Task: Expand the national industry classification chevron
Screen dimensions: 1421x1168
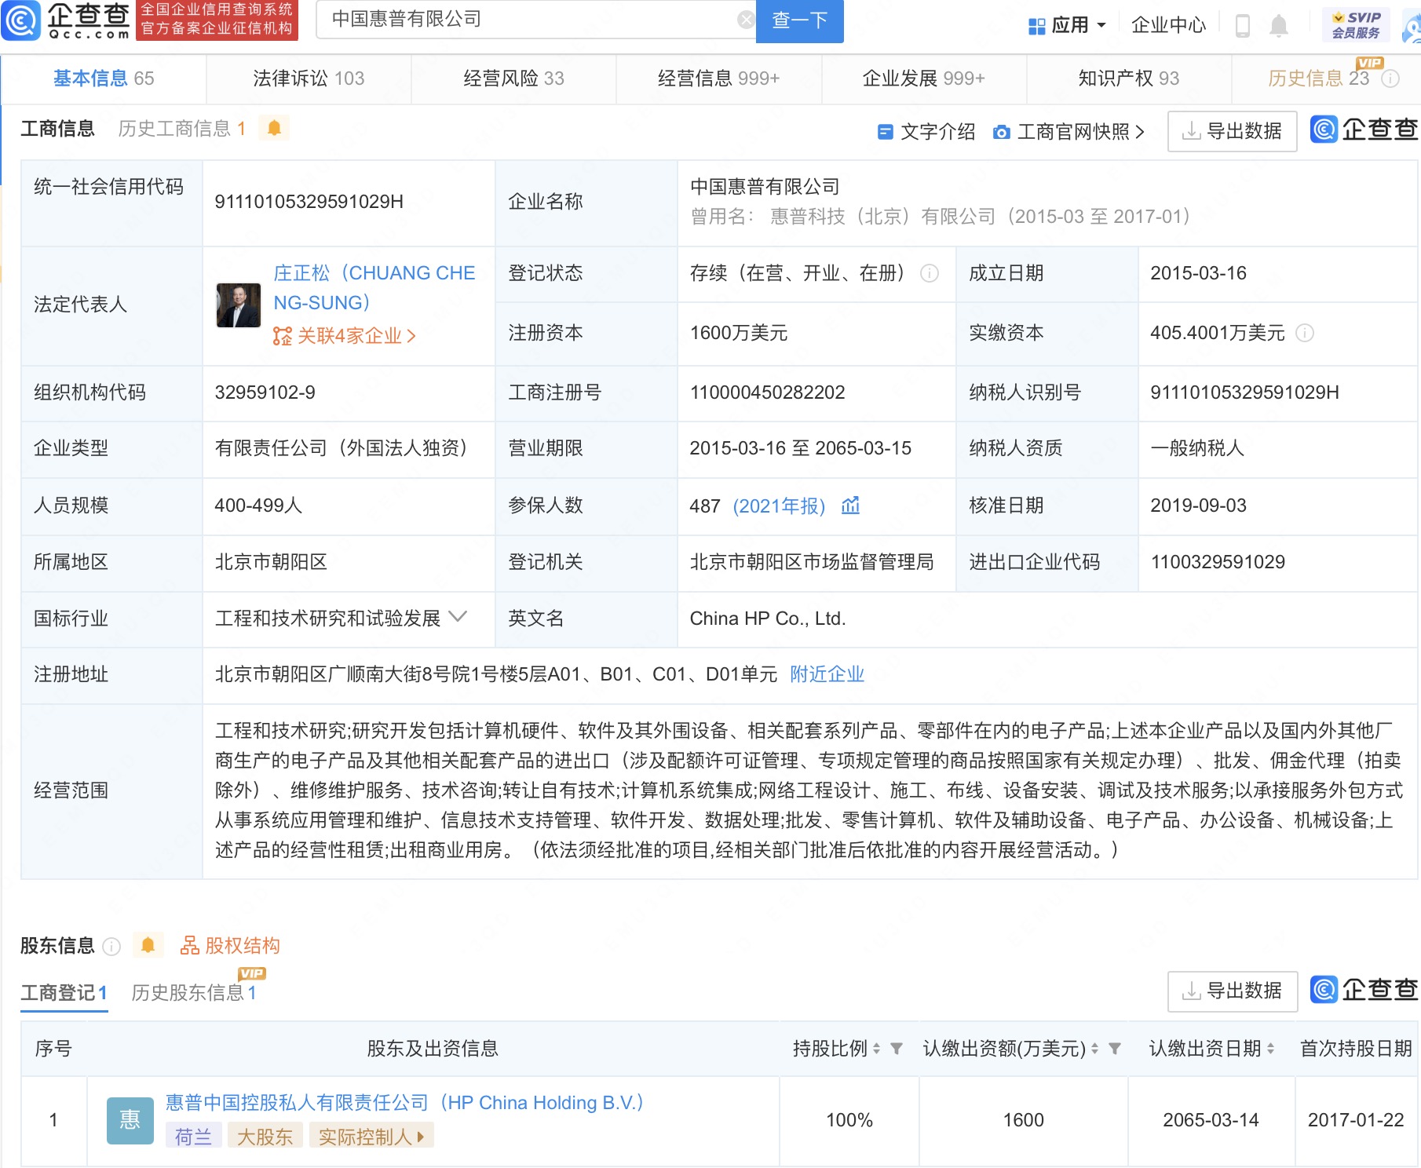Action: pos(458,618)
